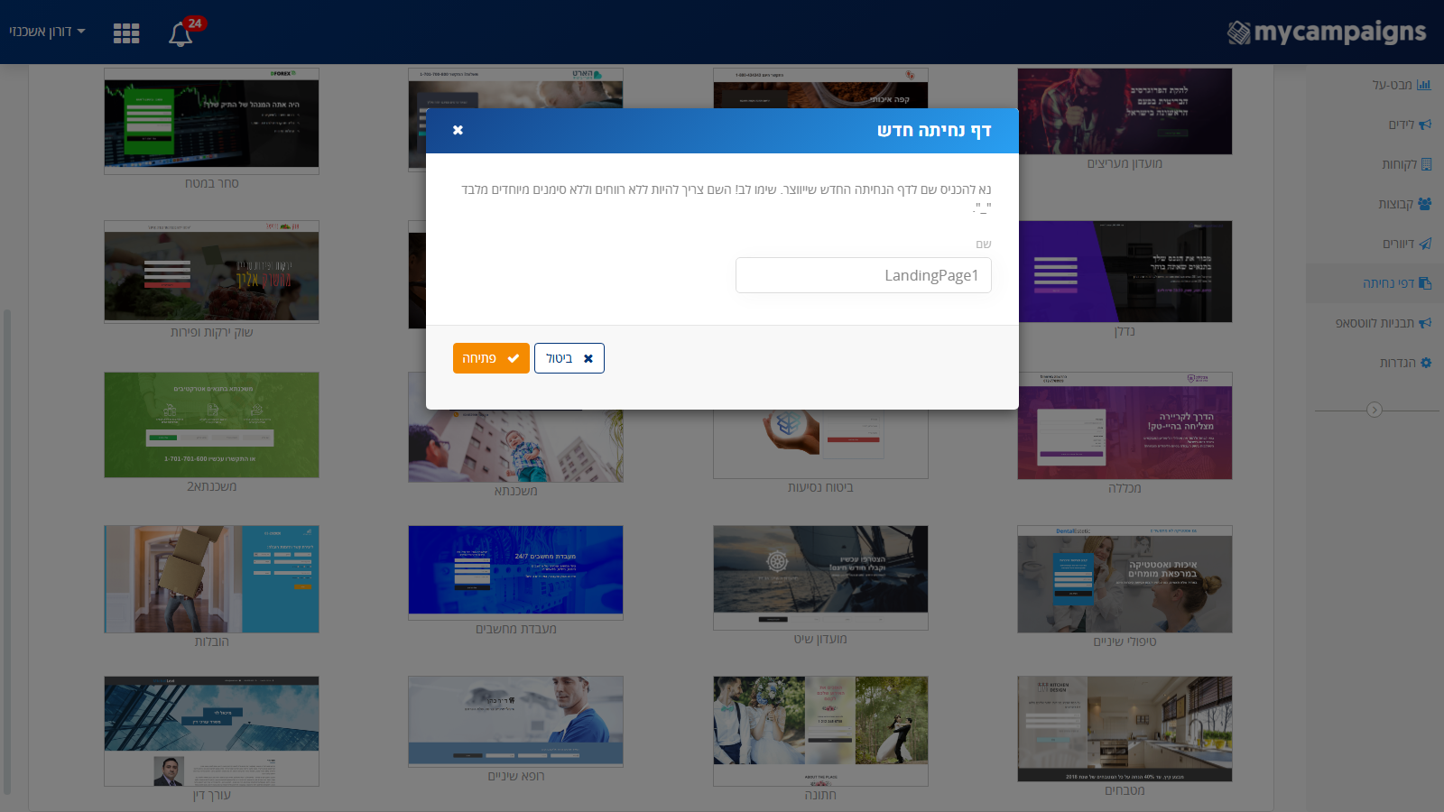Collapse sidebar using circular arrow expander

point(1375,410)
